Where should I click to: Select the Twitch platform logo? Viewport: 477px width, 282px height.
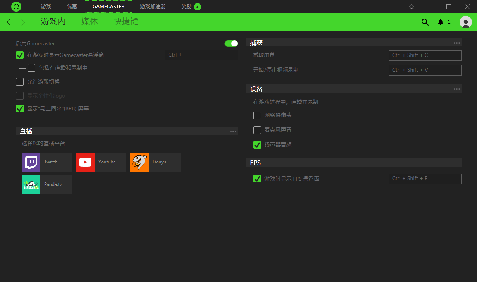tap(31, 162)
